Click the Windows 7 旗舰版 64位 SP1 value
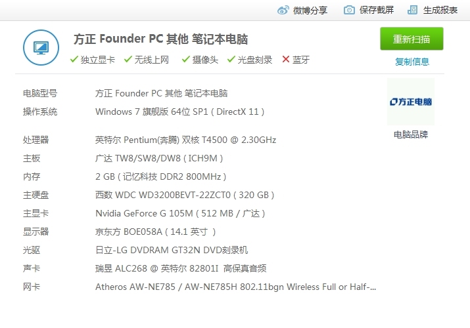This screenshot has width=470, height=328. (x=180, y=112)
